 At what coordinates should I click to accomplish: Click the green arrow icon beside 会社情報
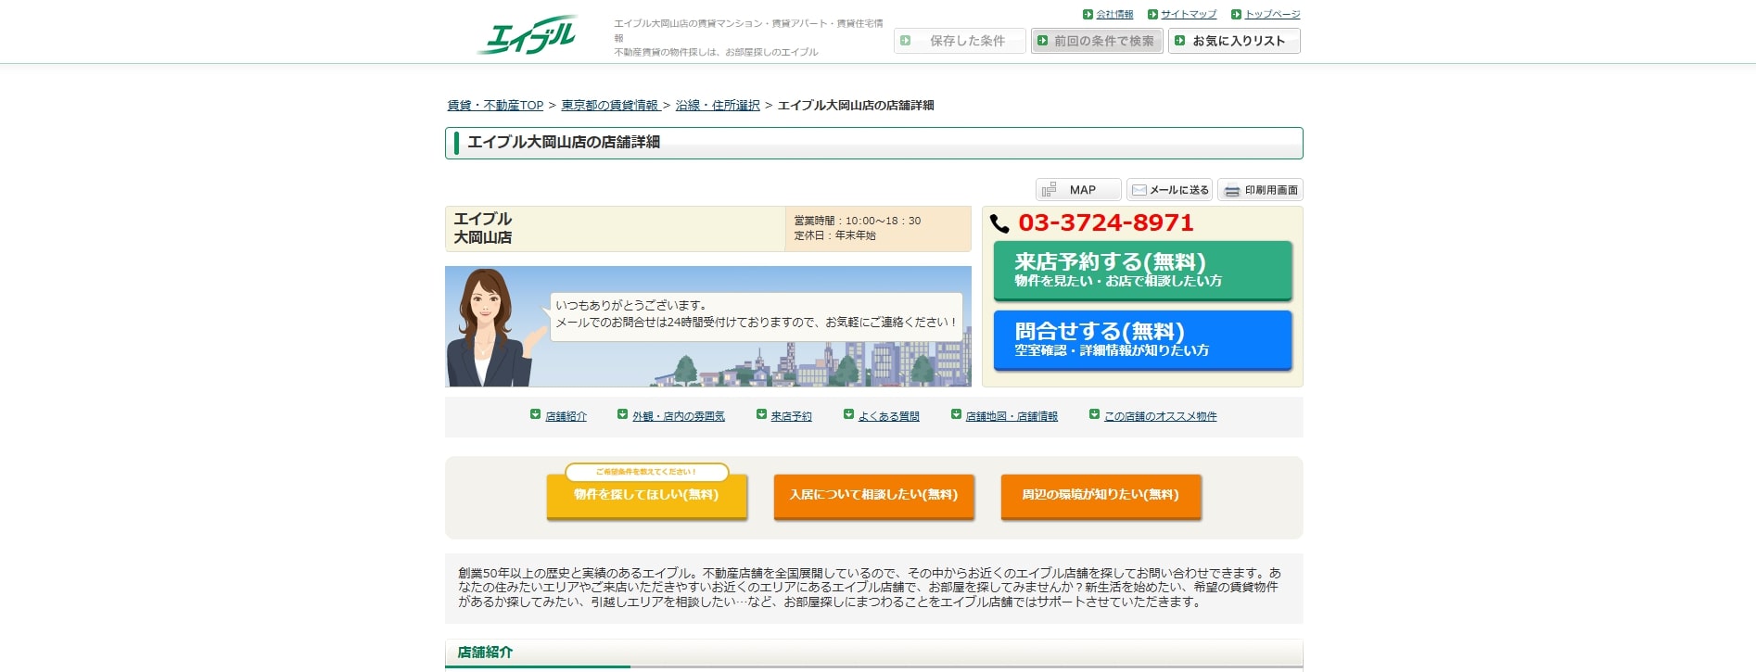[1088, 14]
